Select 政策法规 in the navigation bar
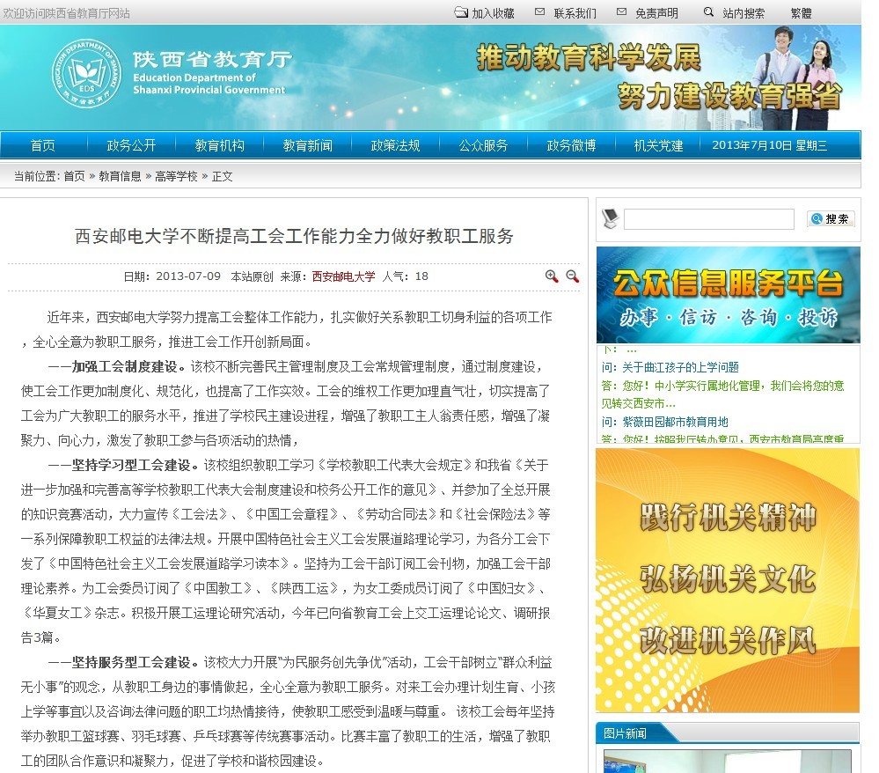Viewport: 879px width, 773px height. click(x=395, y=145)
